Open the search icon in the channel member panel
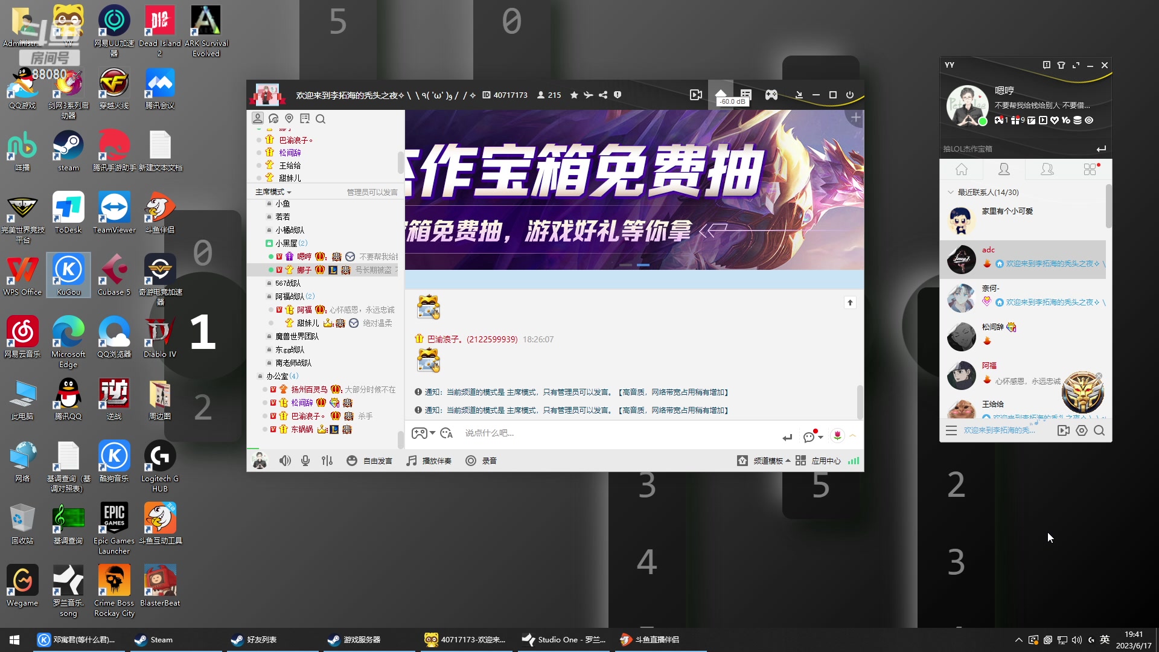1159x652 pixels. (321, 119)
